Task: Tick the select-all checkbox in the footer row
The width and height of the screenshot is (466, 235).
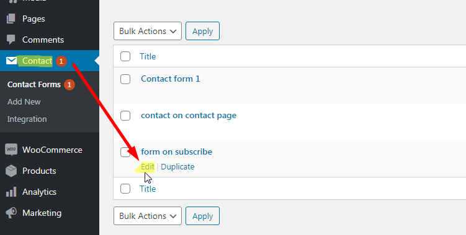Action: (125, 189)
